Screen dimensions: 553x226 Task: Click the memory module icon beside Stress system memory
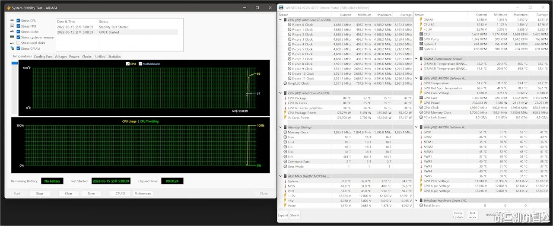12,38
